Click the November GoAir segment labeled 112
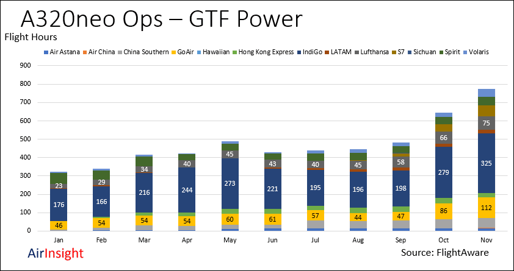 coord(487,207)
